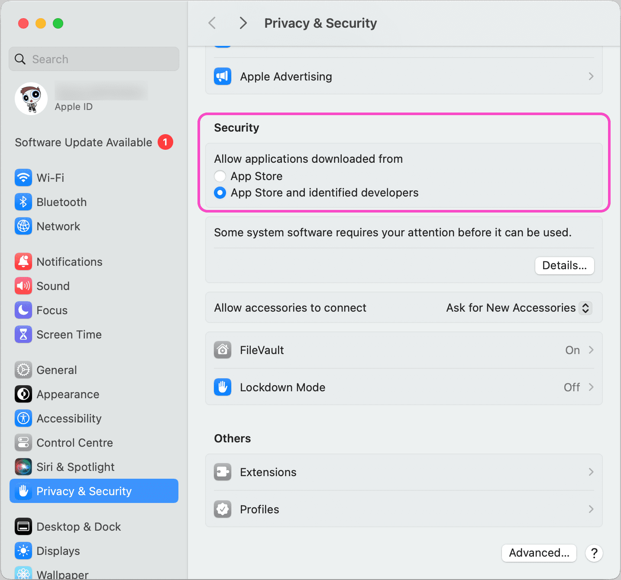Choose App Store and identified developers
Image resolution: width=621 pixels, height=580 pixels.
tap(220, 193)
